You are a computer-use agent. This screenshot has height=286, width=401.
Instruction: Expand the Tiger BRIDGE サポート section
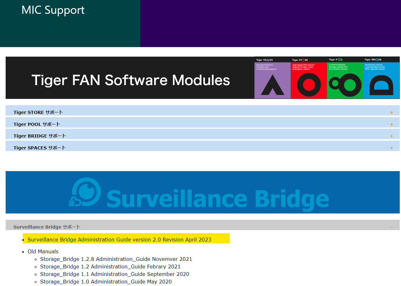[203, 134]
